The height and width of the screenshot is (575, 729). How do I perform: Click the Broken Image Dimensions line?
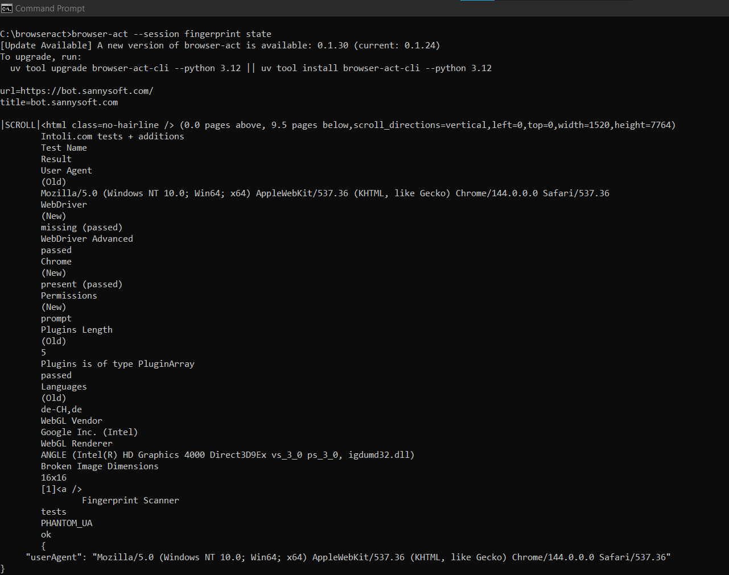point(100,466)
